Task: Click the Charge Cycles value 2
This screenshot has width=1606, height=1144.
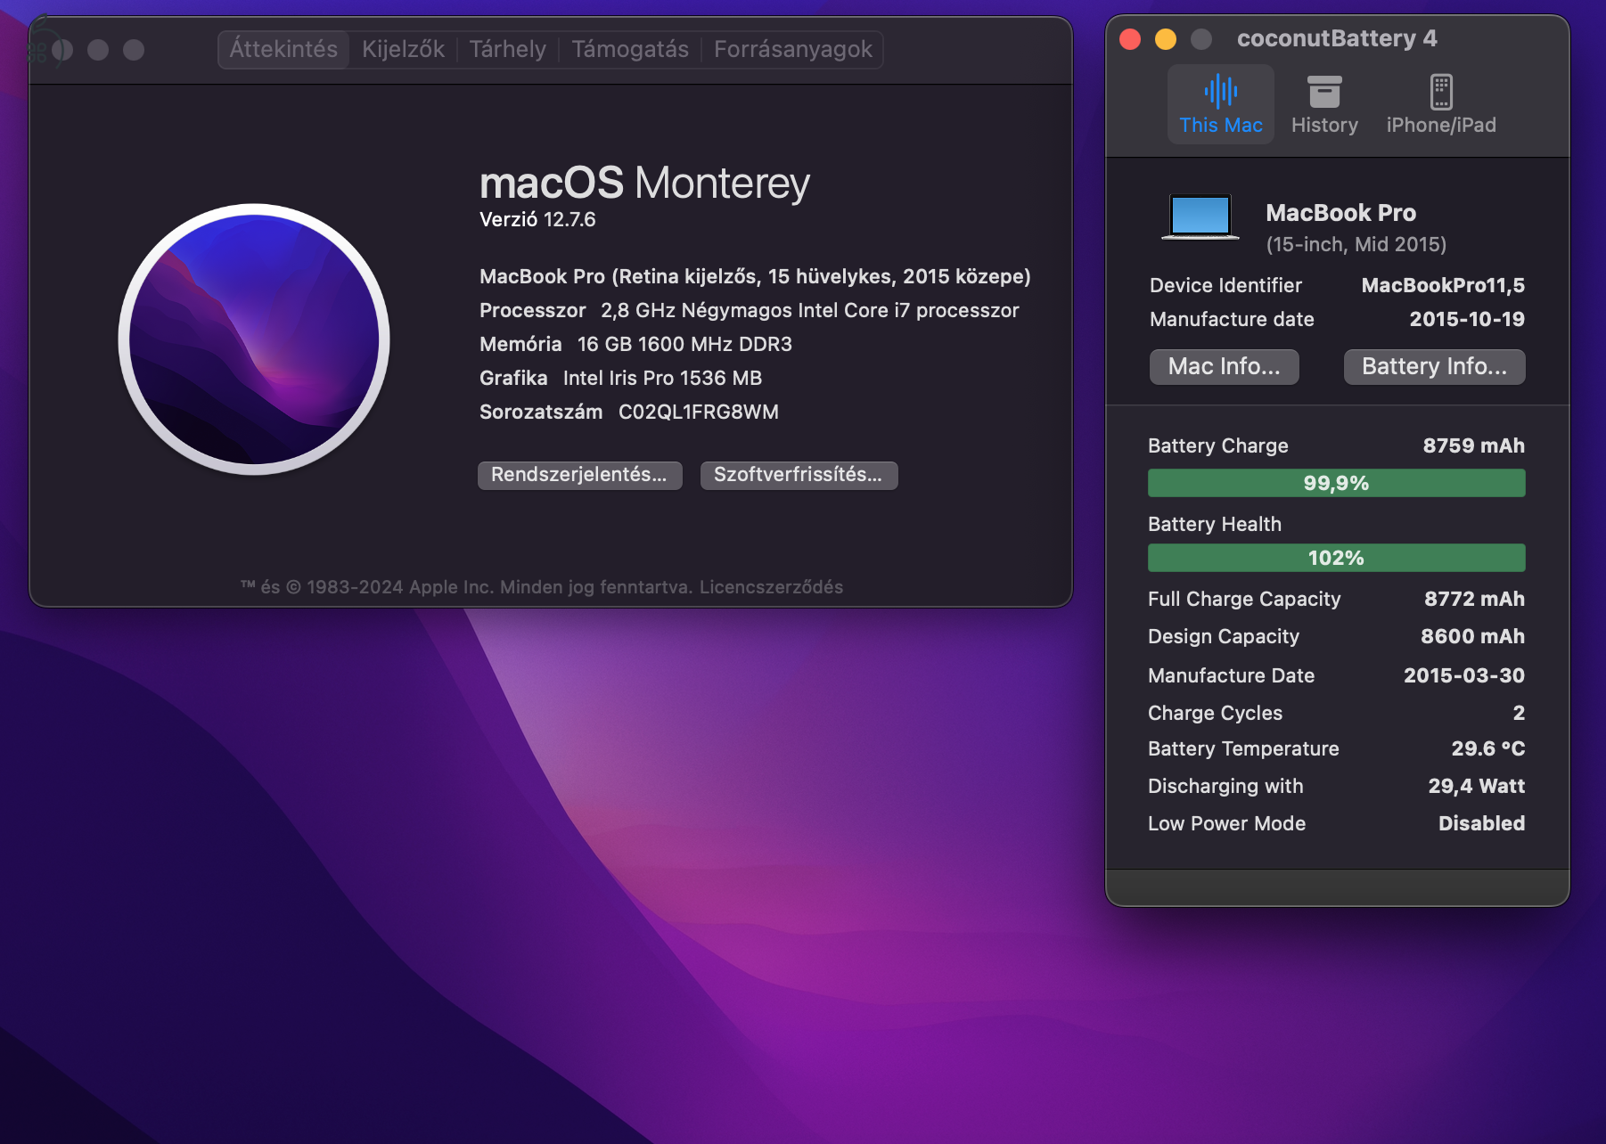Action: (1519, 713)
